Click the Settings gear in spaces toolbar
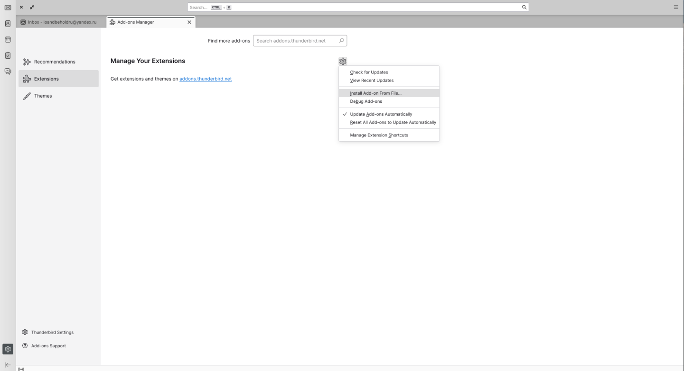 (x=8, y=349)
